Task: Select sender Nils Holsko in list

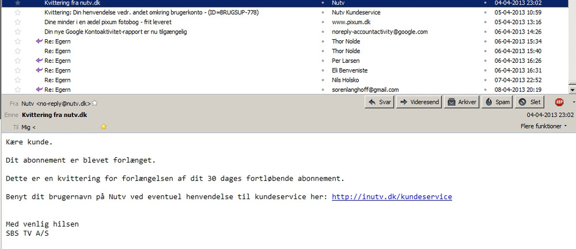Action: click(345, 80)
